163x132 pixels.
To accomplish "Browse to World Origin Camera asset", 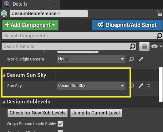I will pyautogui.click(x=131, y=59).
